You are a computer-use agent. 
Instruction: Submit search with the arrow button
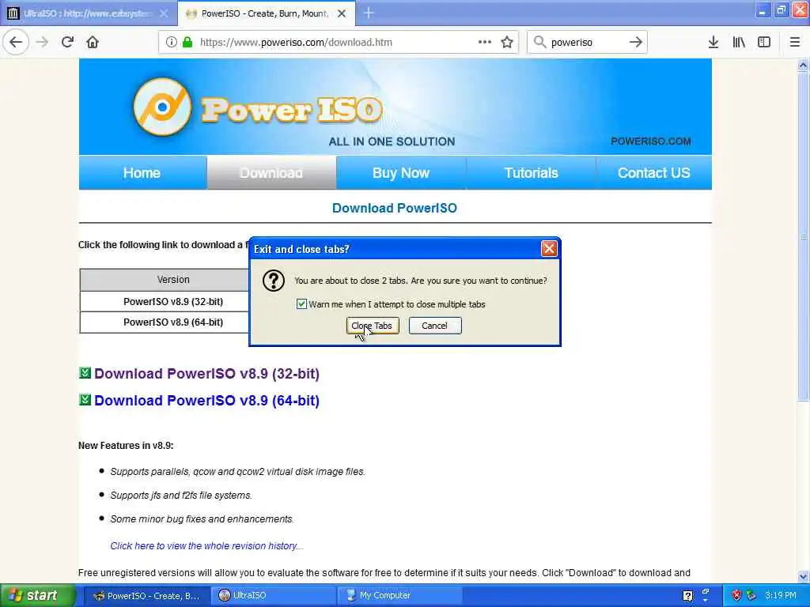(636, 42)
